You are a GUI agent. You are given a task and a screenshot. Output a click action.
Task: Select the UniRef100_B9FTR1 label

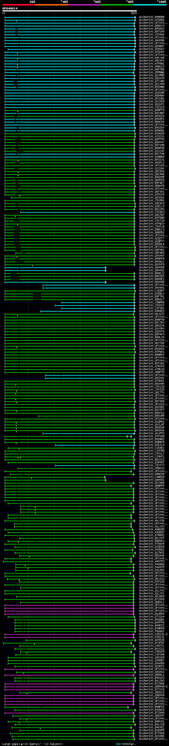coord(151,297)
